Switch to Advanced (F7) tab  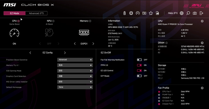[x=36, y=13]
